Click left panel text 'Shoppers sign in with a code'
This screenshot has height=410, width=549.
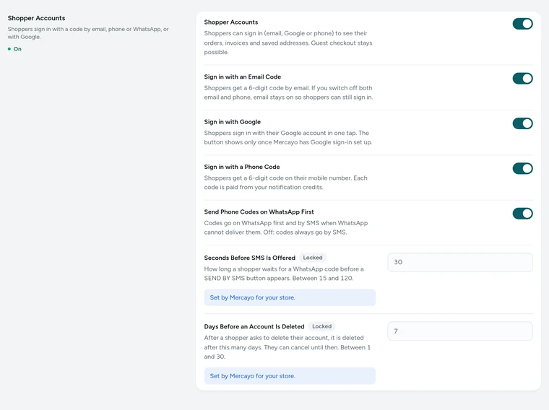pyautogui.click(x=88, y=33)
